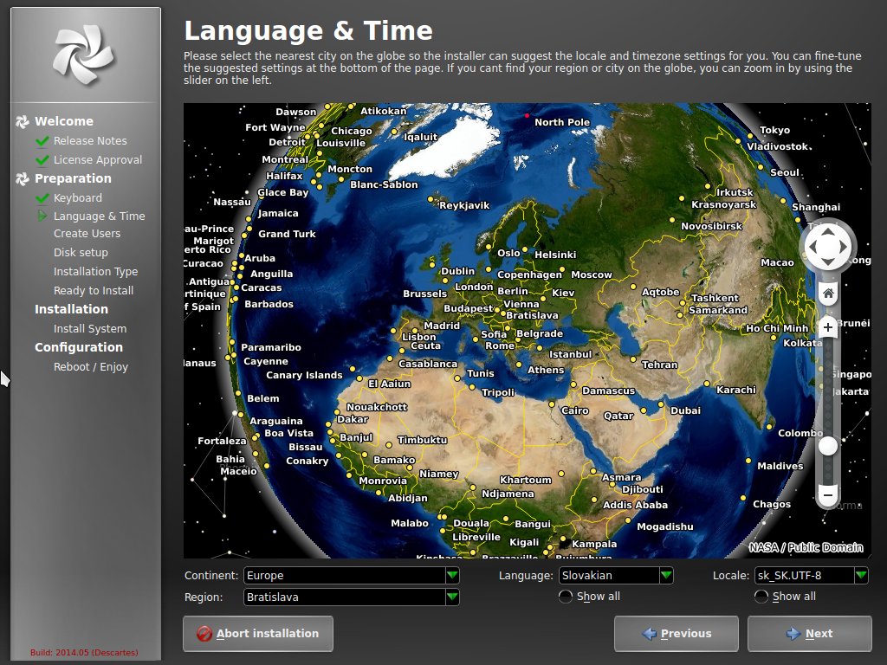Expand the Language dropdown showing Slovakian
The image size is (887, 665).
pyautogui.click(x=616, y=575)
